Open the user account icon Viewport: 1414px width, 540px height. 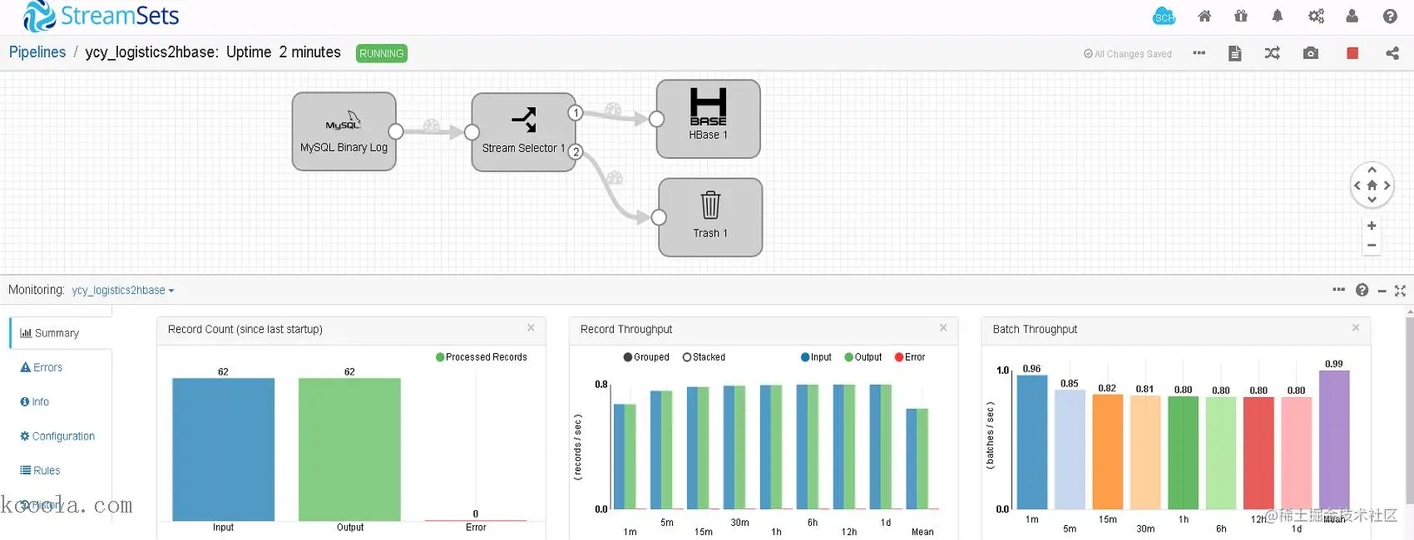(x=1352, y=16)
